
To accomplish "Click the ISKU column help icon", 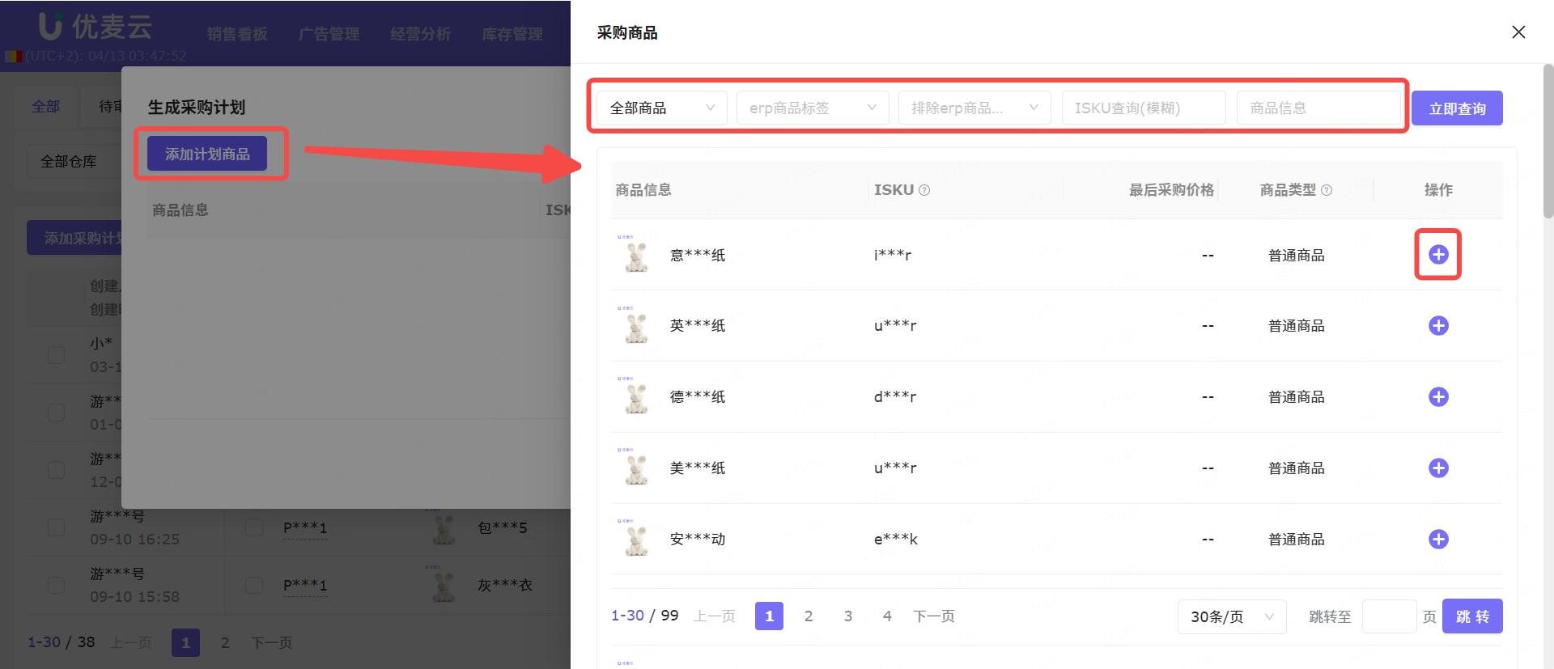I will 924,190.
